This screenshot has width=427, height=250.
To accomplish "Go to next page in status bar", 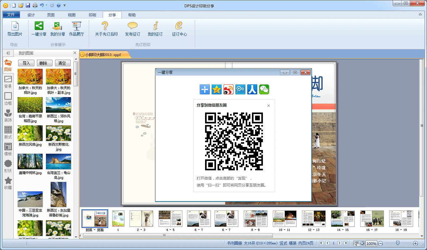I will (339, 243).
